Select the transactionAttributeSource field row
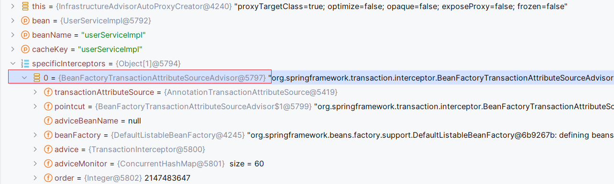This screenshot has width=614, height=184. click(x=307, y=92)
